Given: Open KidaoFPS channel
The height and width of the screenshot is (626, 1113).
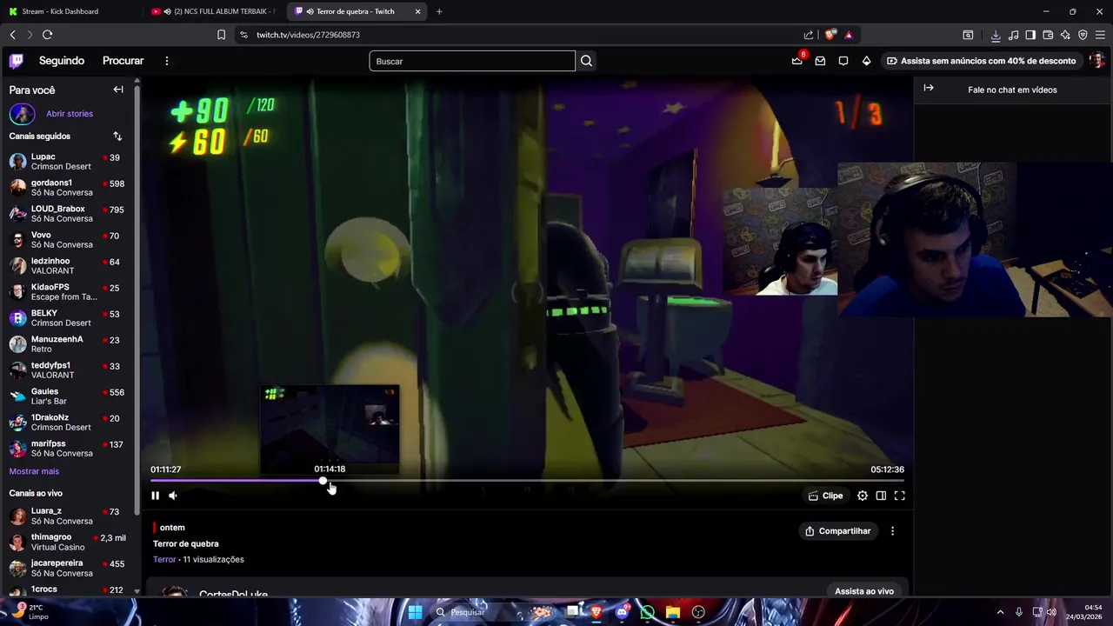Looking at the screenshot, I should tap(68, 292).
